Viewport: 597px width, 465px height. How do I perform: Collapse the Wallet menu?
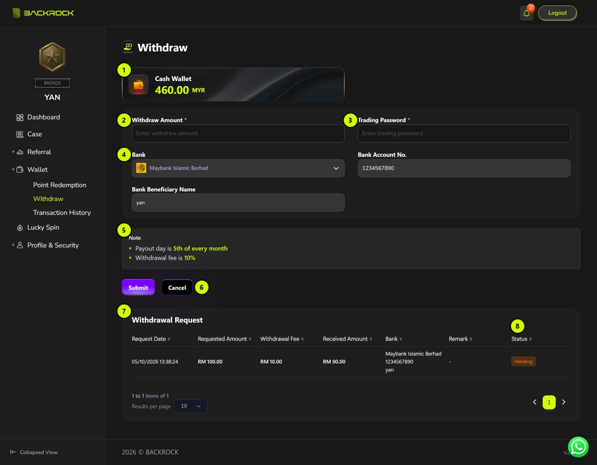[x=13, y=170]
